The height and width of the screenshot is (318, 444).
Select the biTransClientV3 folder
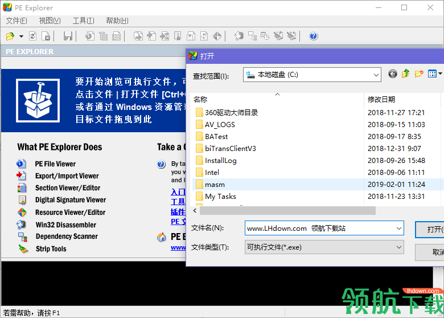[225, 148]
